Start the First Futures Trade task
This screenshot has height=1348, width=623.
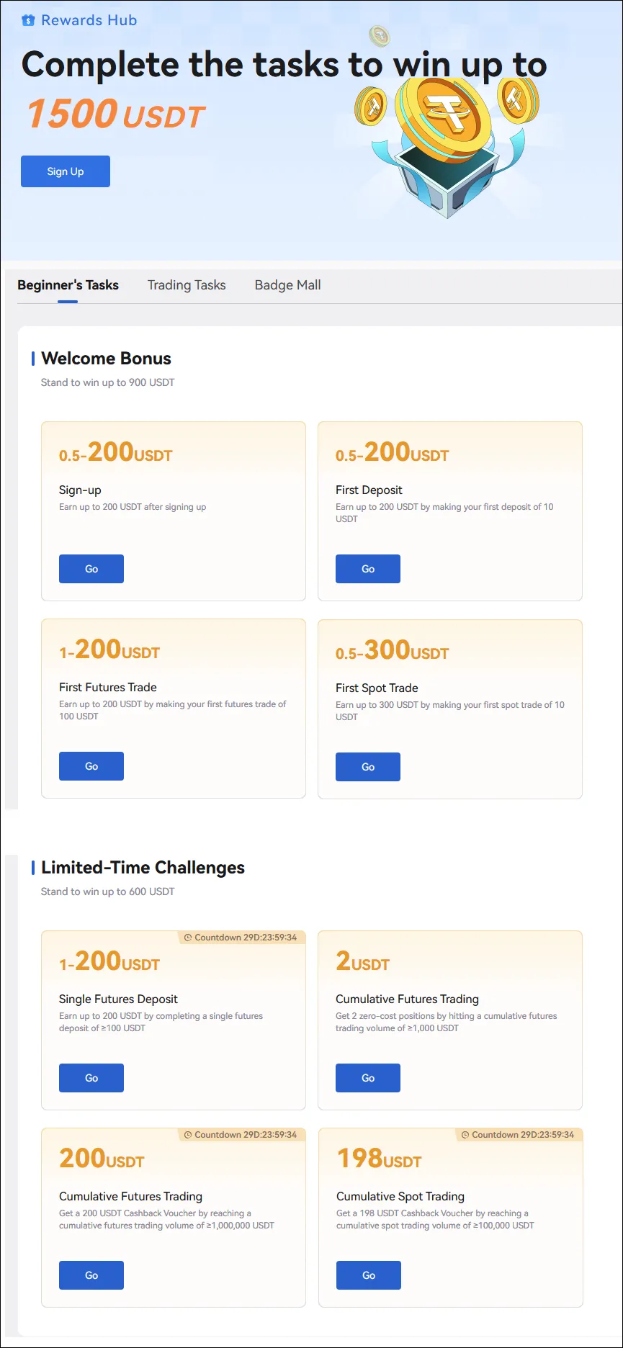click(x=91, y=766)
